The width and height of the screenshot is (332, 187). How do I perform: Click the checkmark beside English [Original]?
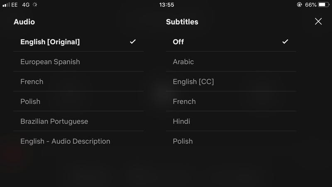coord(133,42)
